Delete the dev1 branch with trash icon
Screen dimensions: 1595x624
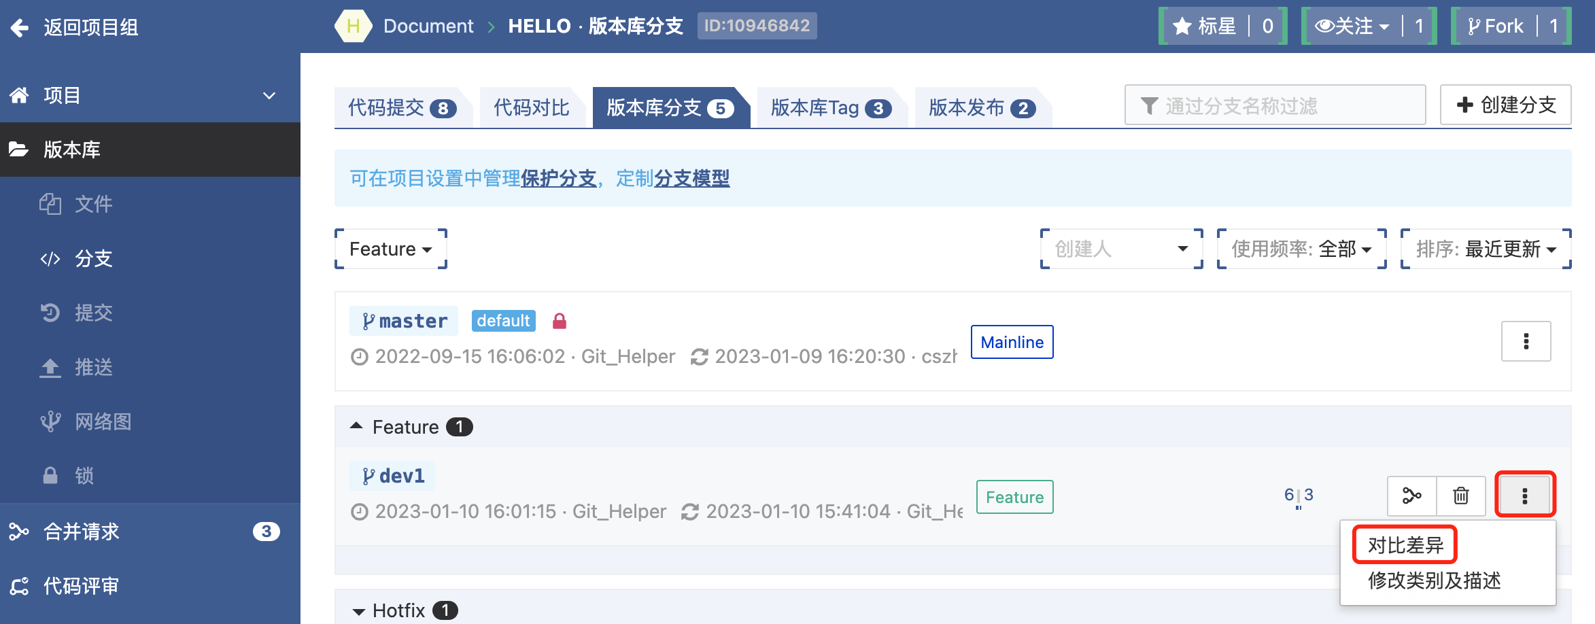tap(1460, 496)
